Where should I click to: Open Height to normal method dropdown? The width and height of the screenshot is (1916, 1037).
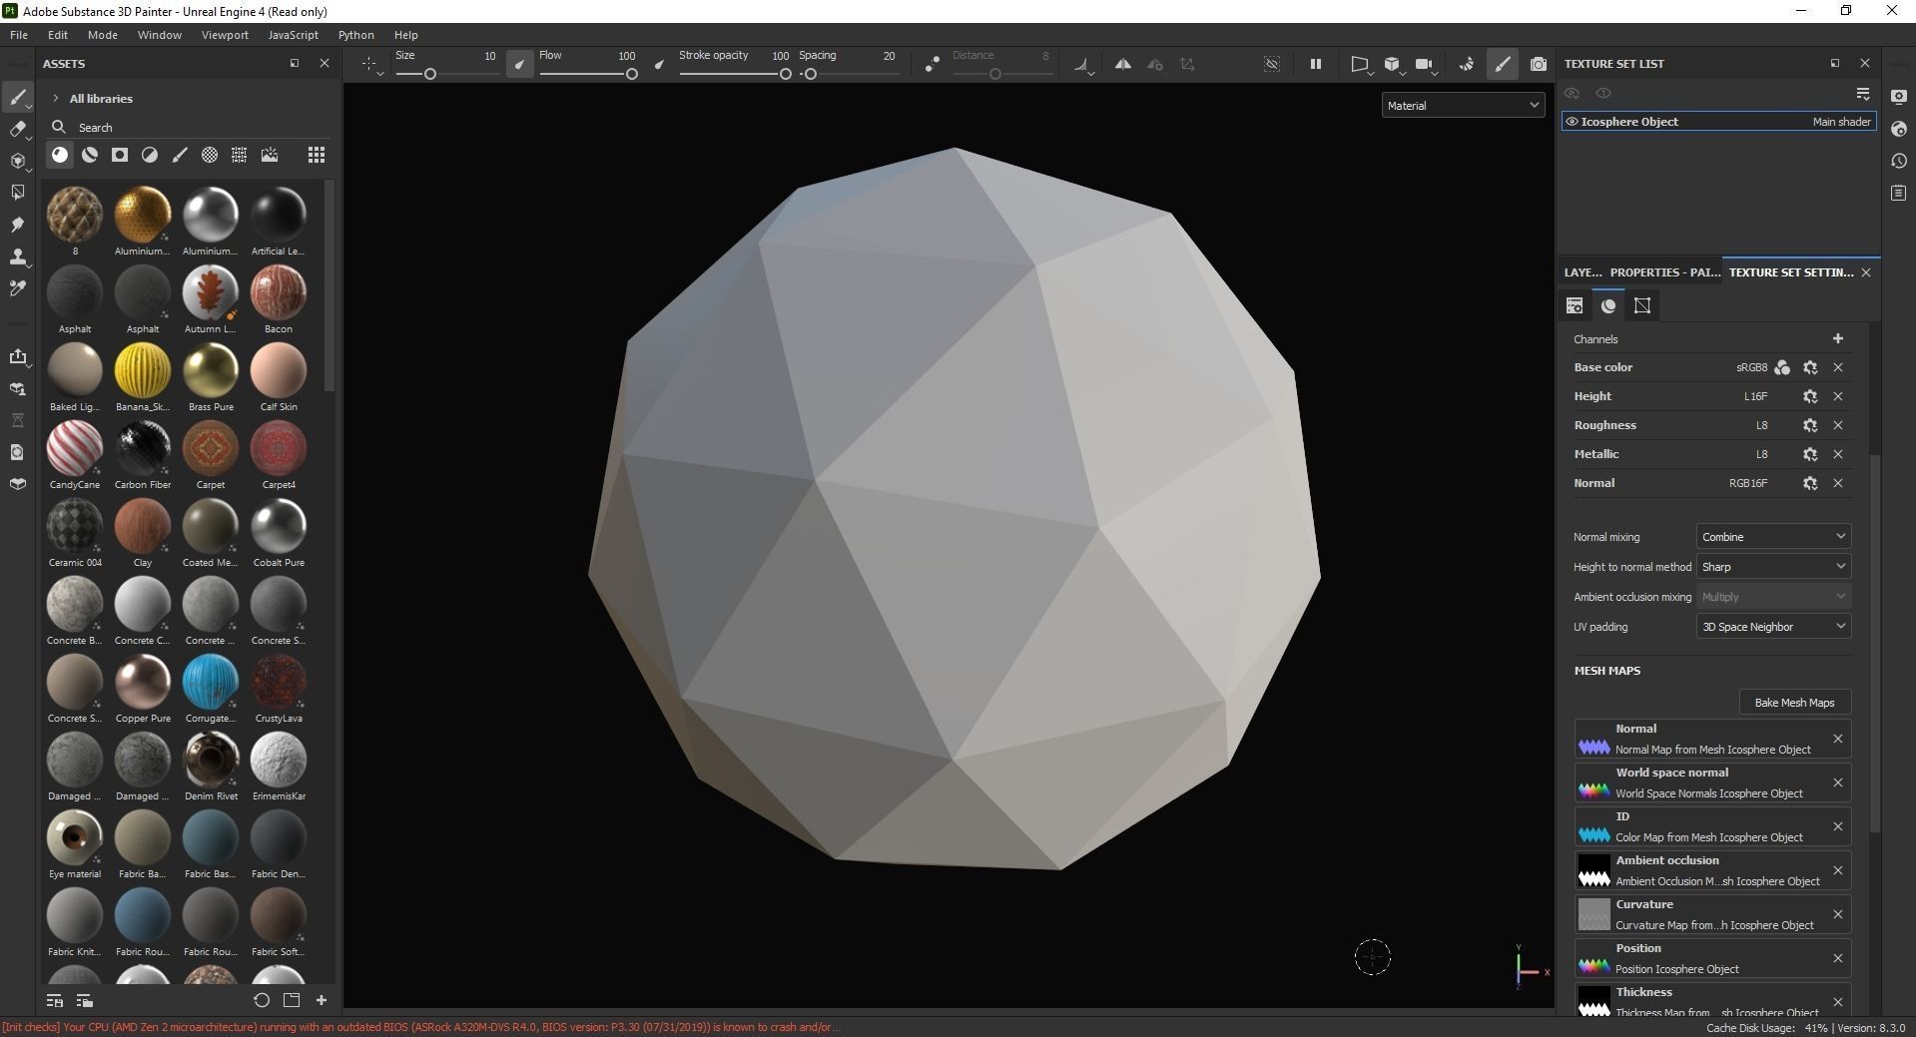point(1773,566)
